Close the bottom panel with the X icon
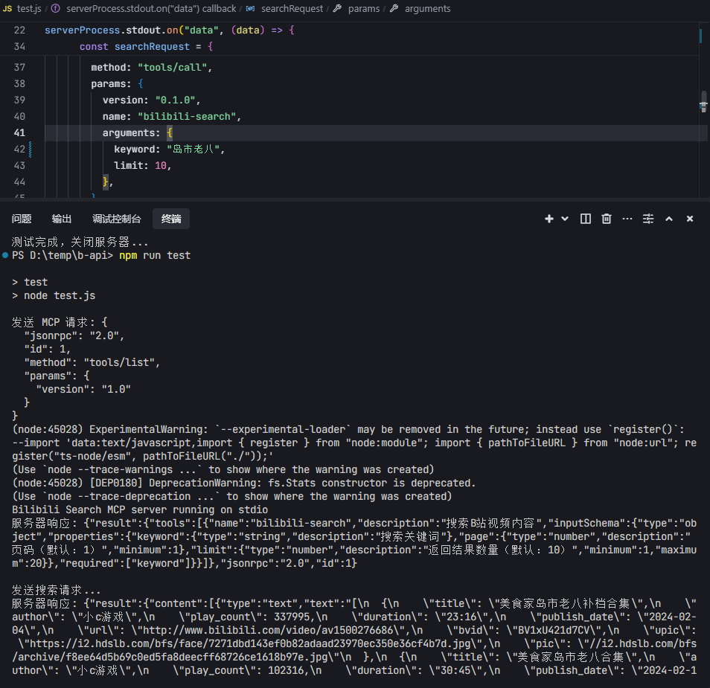The width and height of the screenshot is (710, 688). (x=690, y=219)
